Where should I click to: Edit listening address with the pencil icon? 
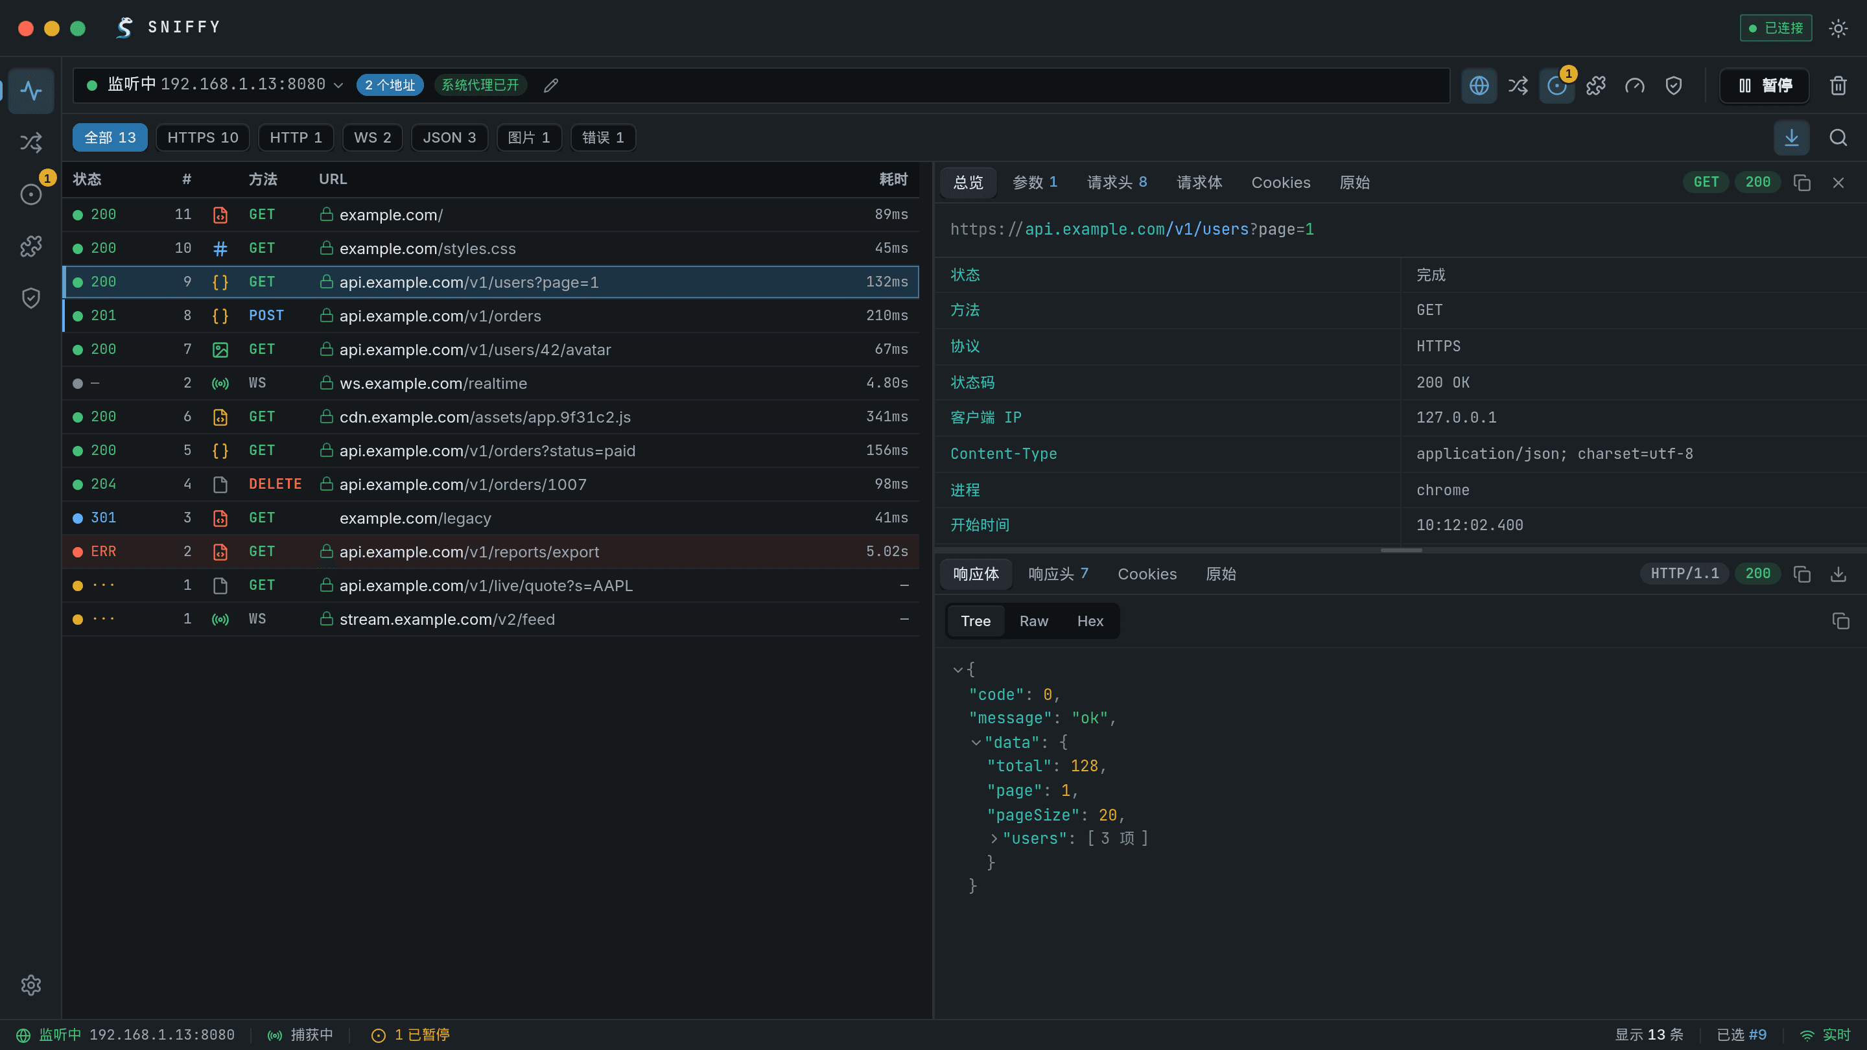(551, 86)
